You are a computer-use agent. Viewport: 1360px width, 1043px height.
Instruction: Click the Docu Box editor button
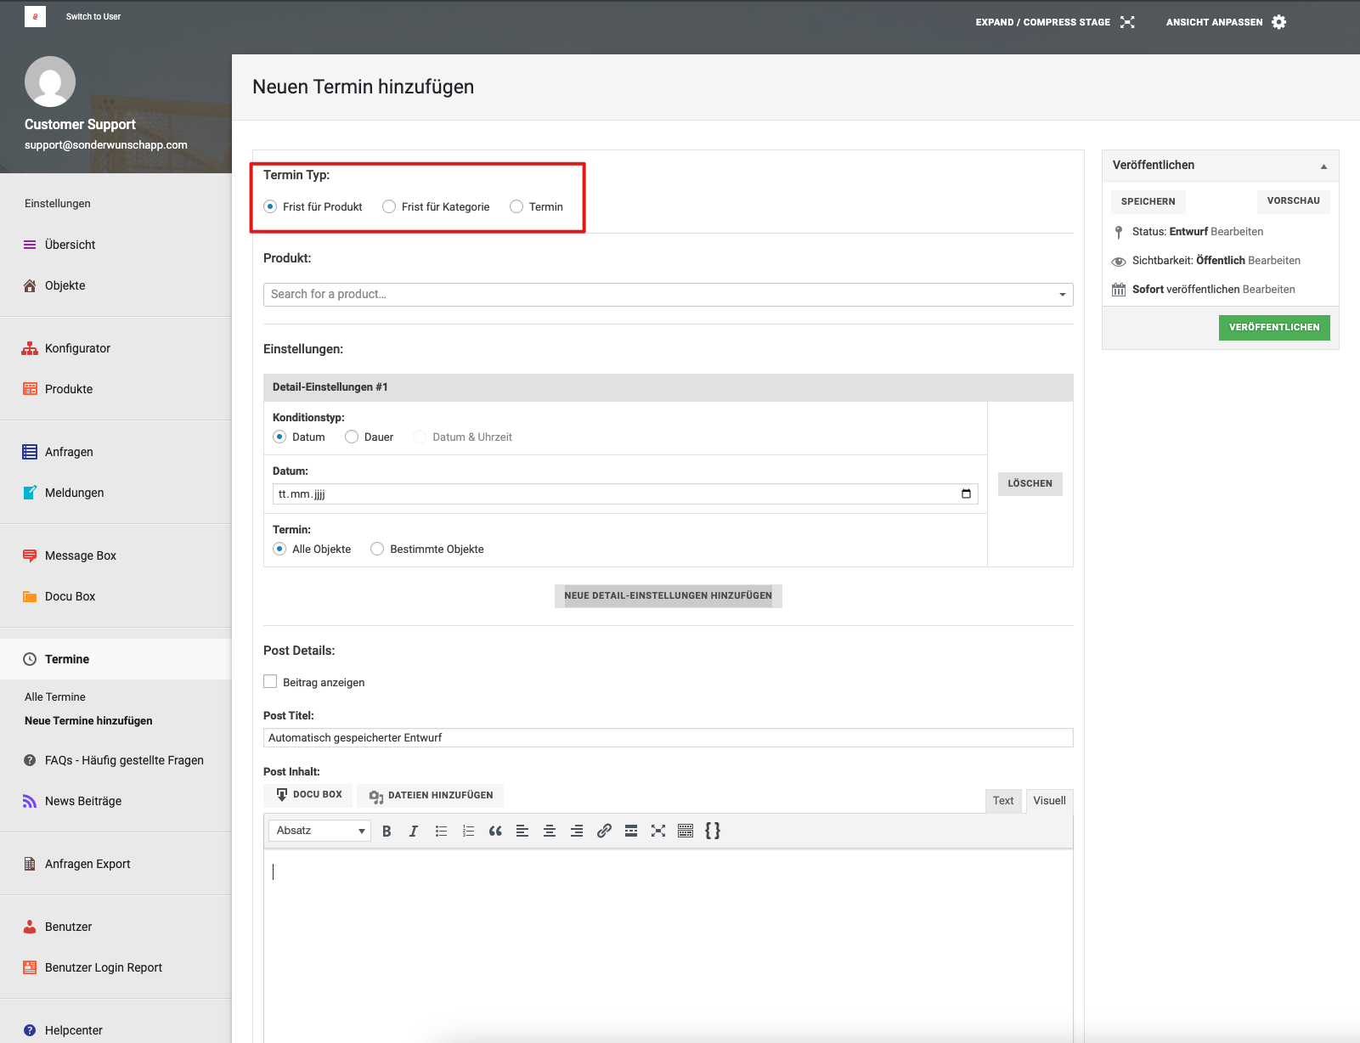(309, 795)
